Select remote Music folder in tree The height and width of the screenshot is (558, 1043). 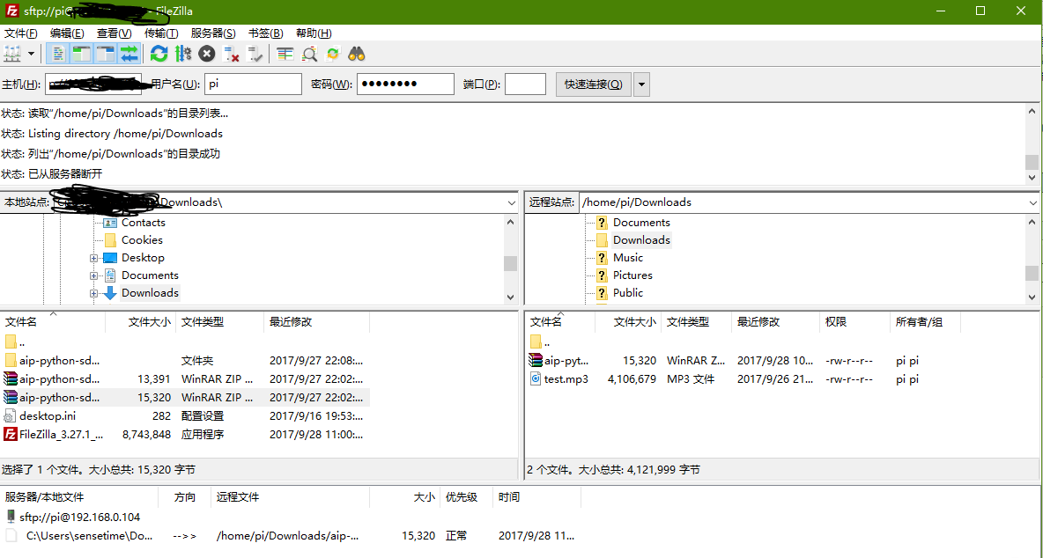[628, 258]
